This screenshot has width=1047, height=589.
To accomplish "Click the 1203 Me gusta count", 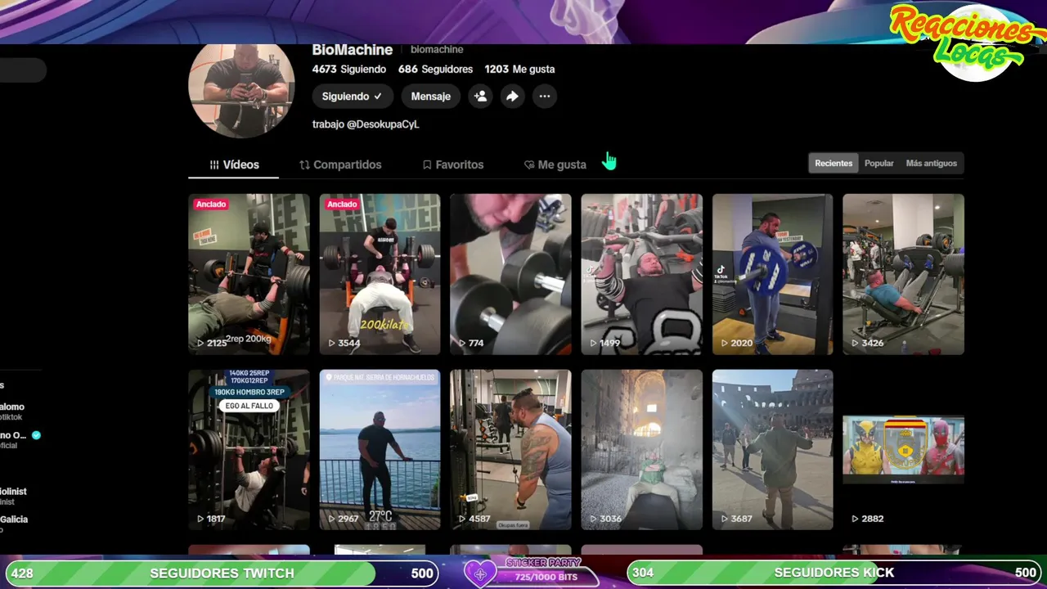I will [x=519, y=70].
